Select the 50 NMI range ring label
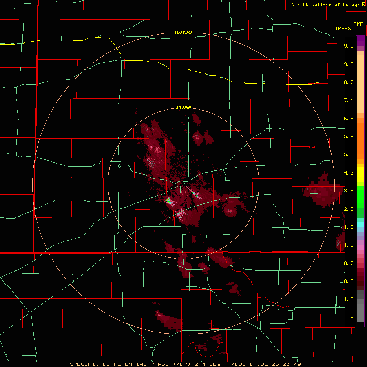 [x=183, y=108]
